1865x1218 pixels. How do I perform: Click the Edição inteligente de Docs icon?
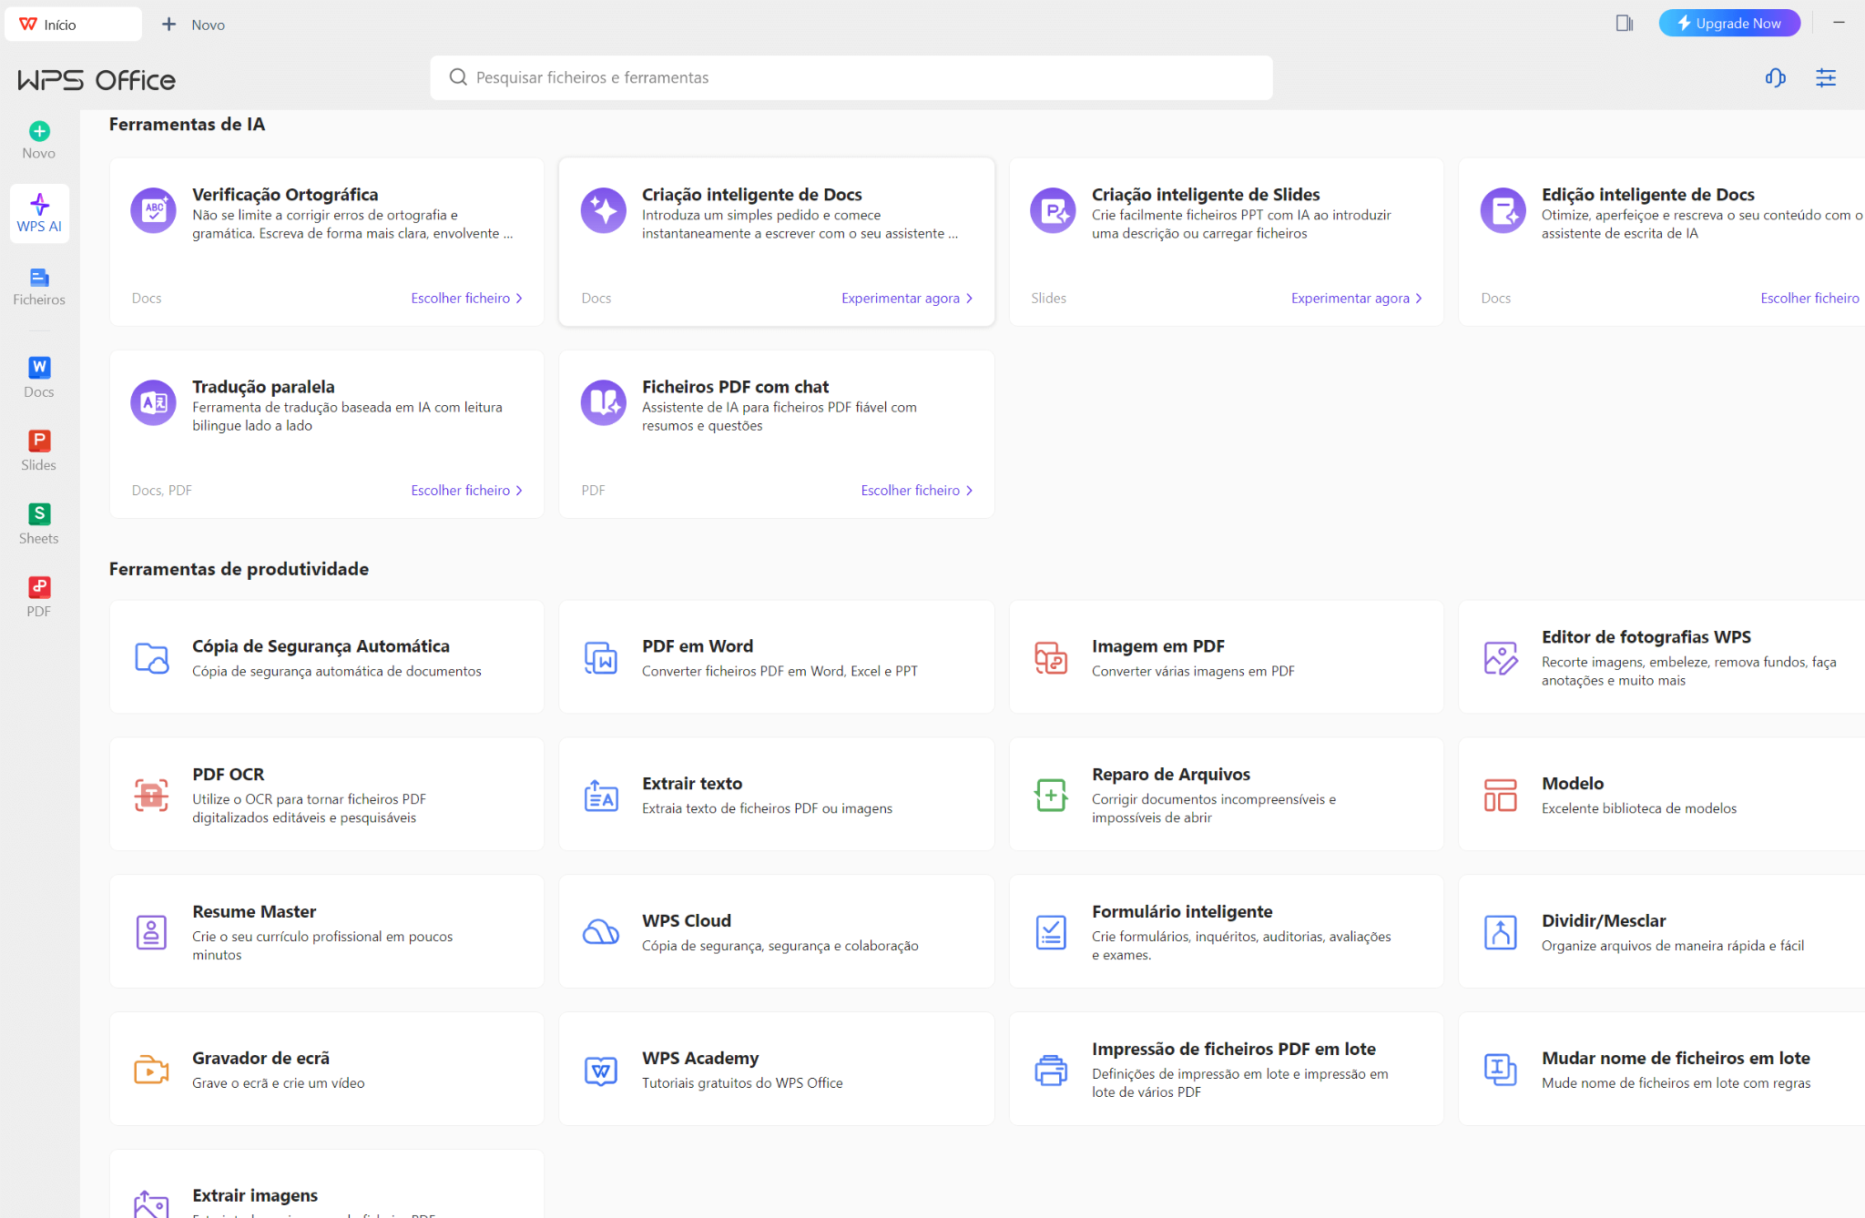(1503, 211)
